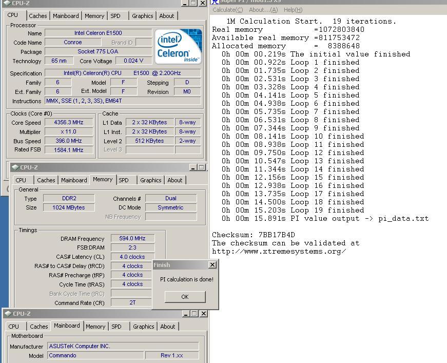The width and height of the screenshot is (447, 363).
Task: Select About tab in bottom CPU-Z window
Action: tap(168, 327)
